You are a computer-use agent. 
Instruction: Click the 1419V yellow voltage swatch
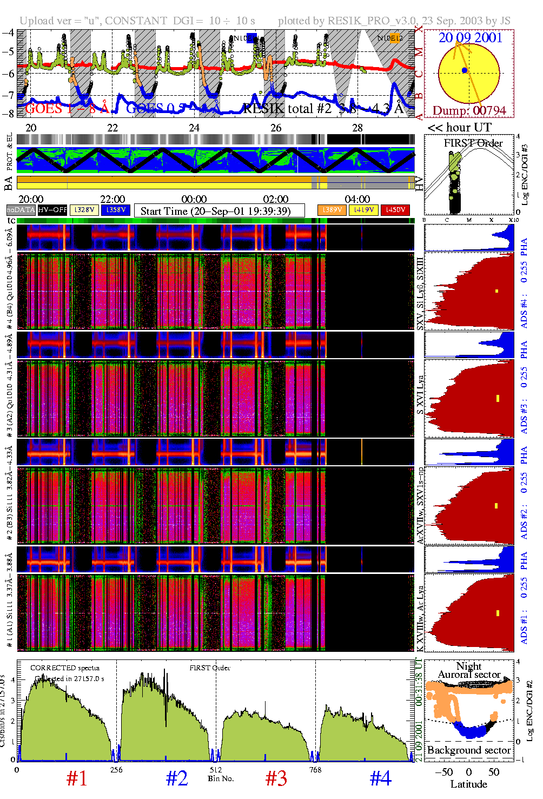click(x=363, y=210)
